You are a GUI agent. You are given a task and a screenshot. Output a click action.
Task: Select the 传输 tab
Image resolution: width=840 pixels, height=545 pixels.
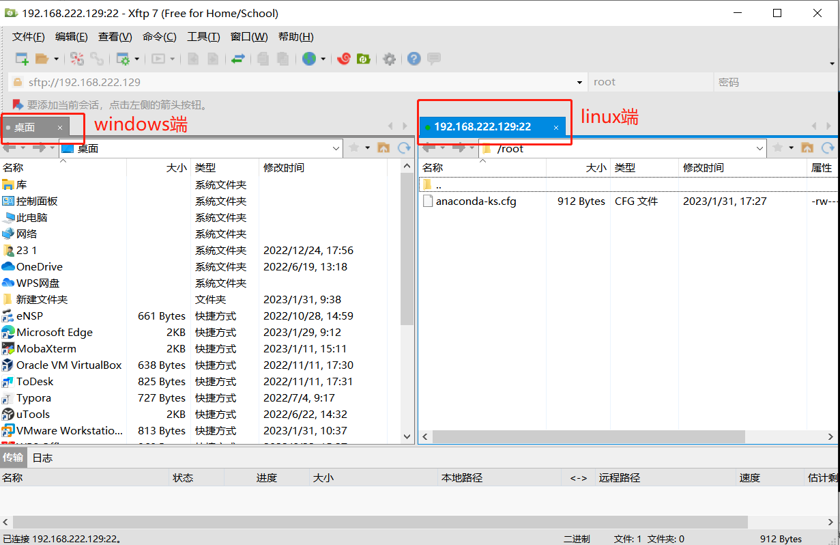(13, 458)
